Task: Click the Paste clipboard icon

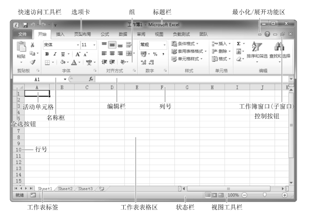Action: (21, 47)
